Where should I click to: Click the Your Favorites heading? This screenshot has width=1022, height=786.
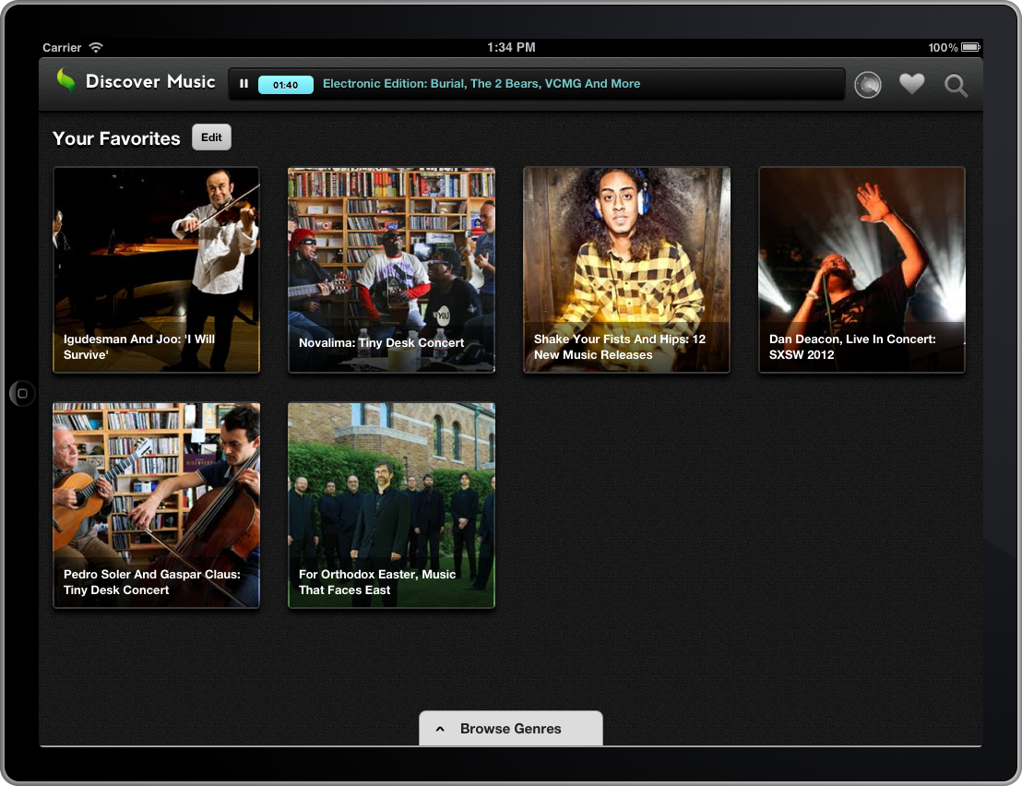[116, 138]
